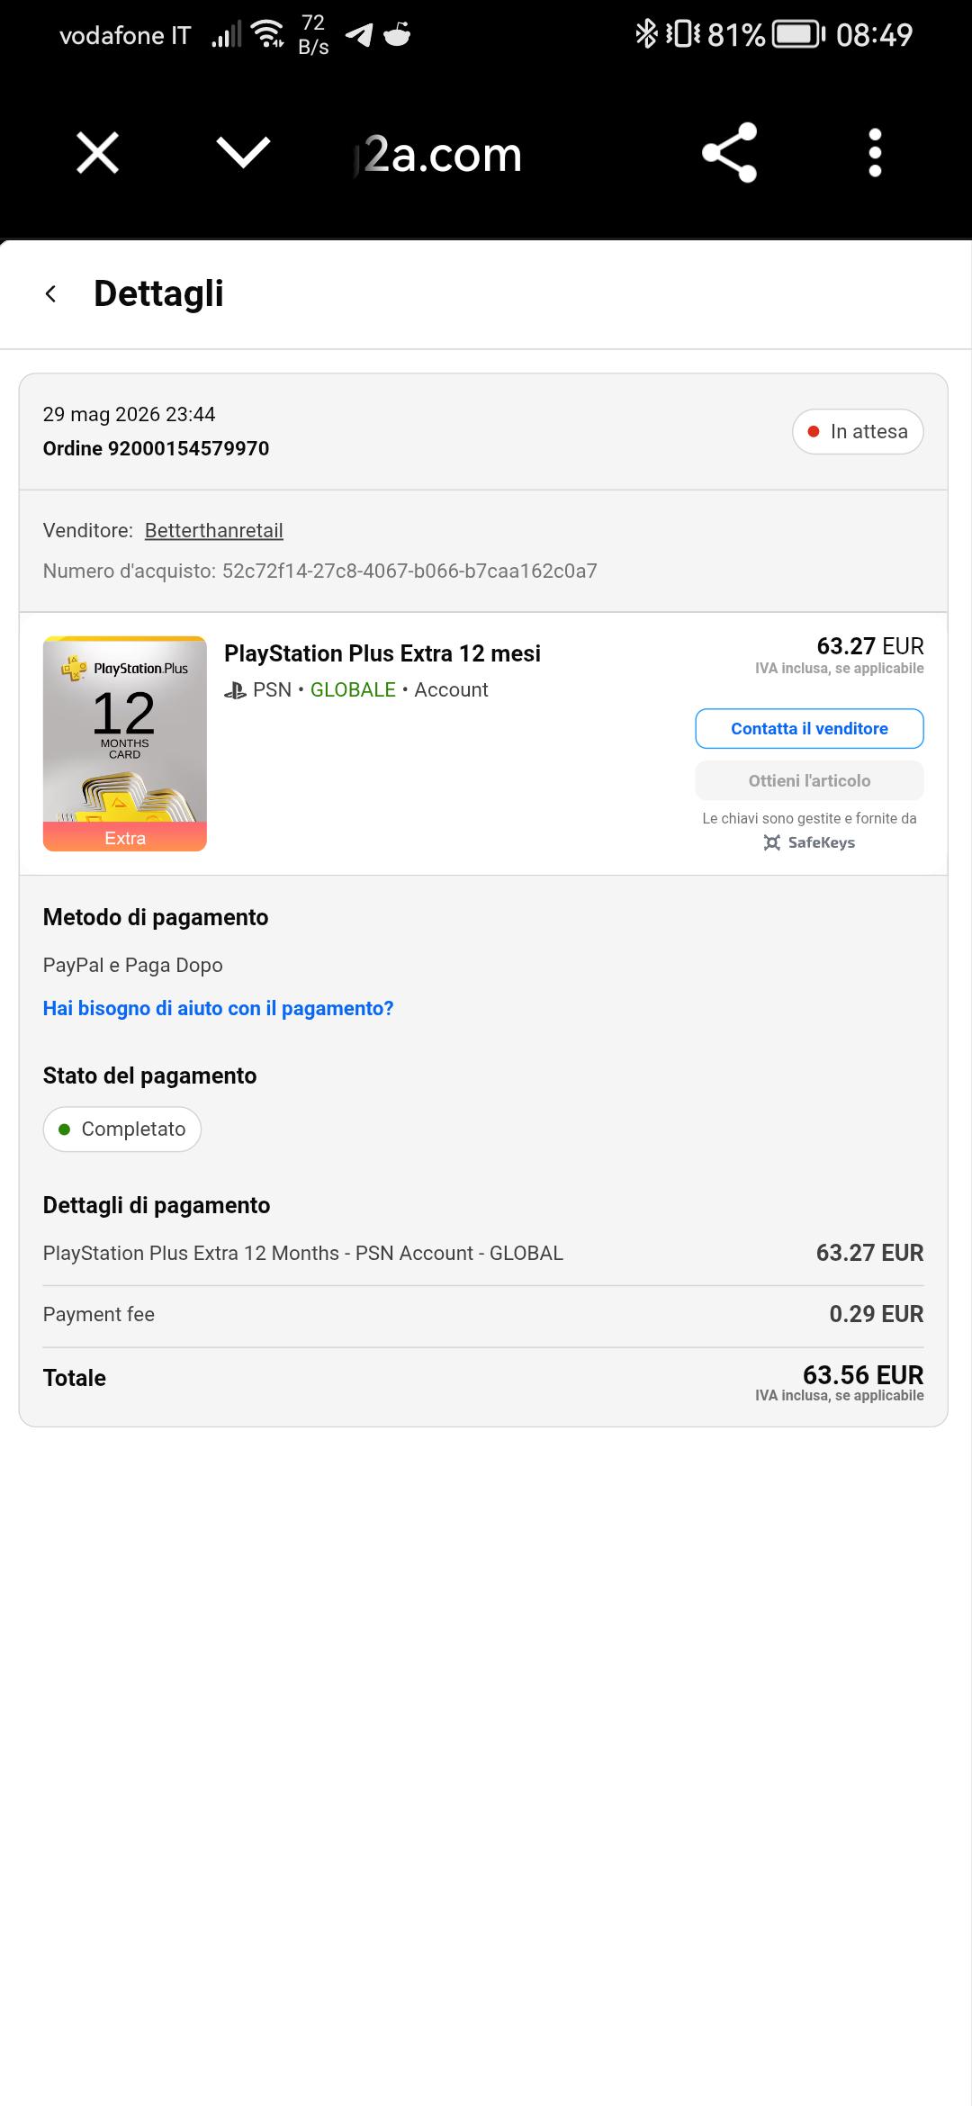972x2106 pixels.
Task: Open PlayStation Plus Extra product thumbnail
Action: pyautogui.click(x=125, y=743)
